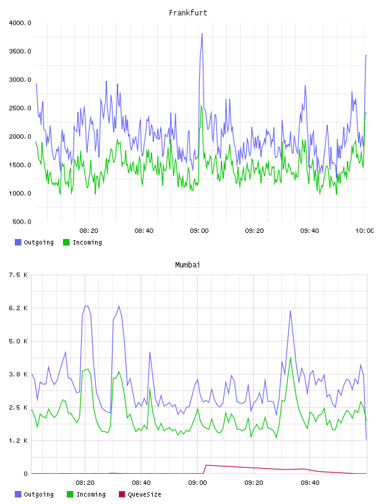The image size is (376, 504).
Task: Select the QueueSize label in Mumbai legend
Action: point(144,494)
